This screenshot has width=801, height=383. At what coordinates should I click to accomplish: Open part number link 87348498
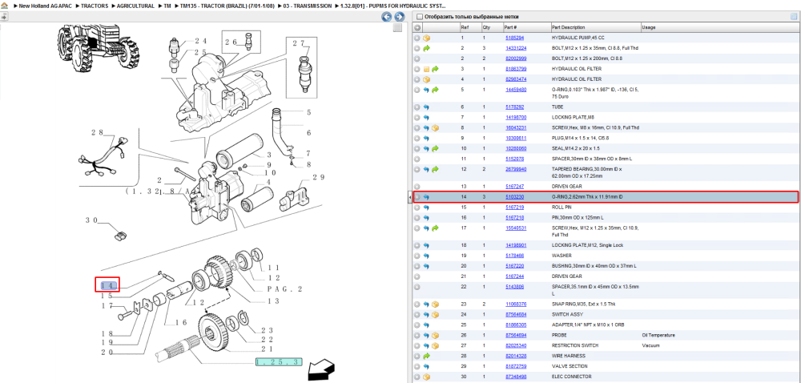(x=515, y=377)
